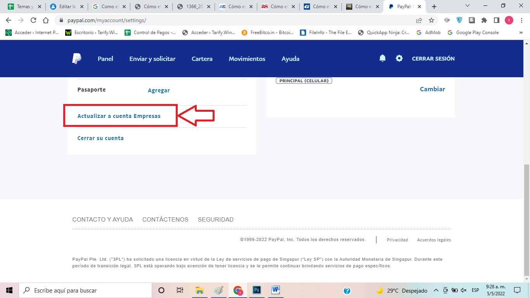
Task: Open Enviar y solicitar menu item
Action: coord(152,59)
